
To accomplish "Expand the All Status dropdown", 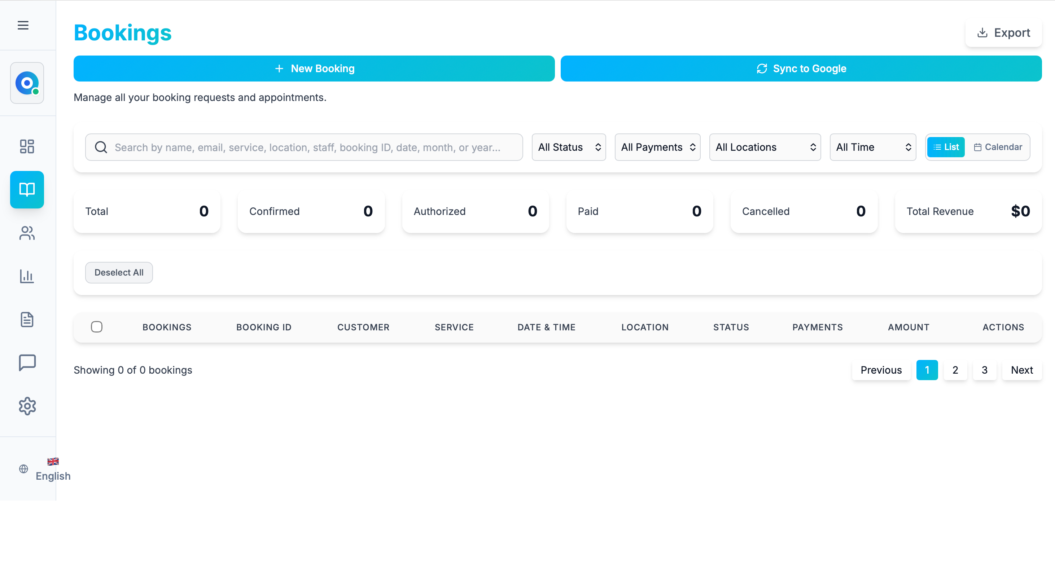I will click(x=569, y=147).
